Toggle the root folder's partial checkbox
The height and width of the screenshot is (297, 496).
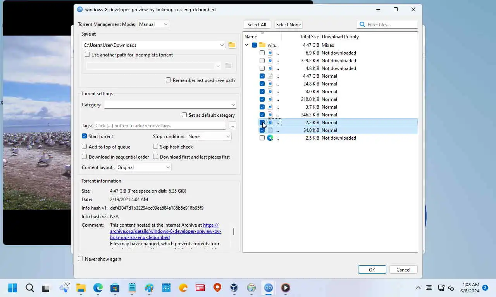[255, 45]
